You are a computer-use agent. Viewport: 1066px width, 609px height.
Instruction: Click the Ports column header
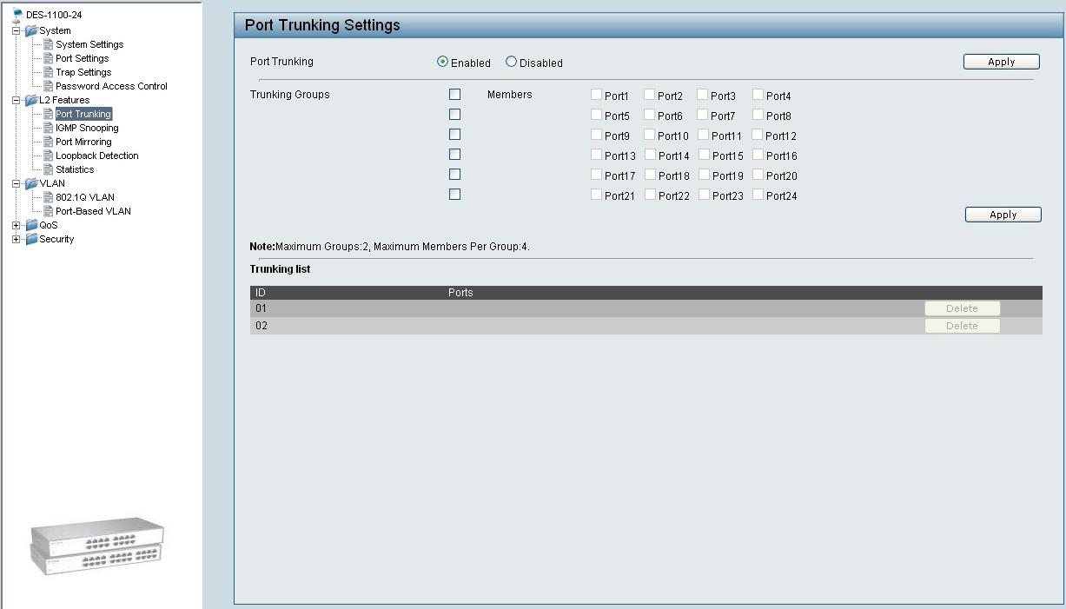point(460,293)
